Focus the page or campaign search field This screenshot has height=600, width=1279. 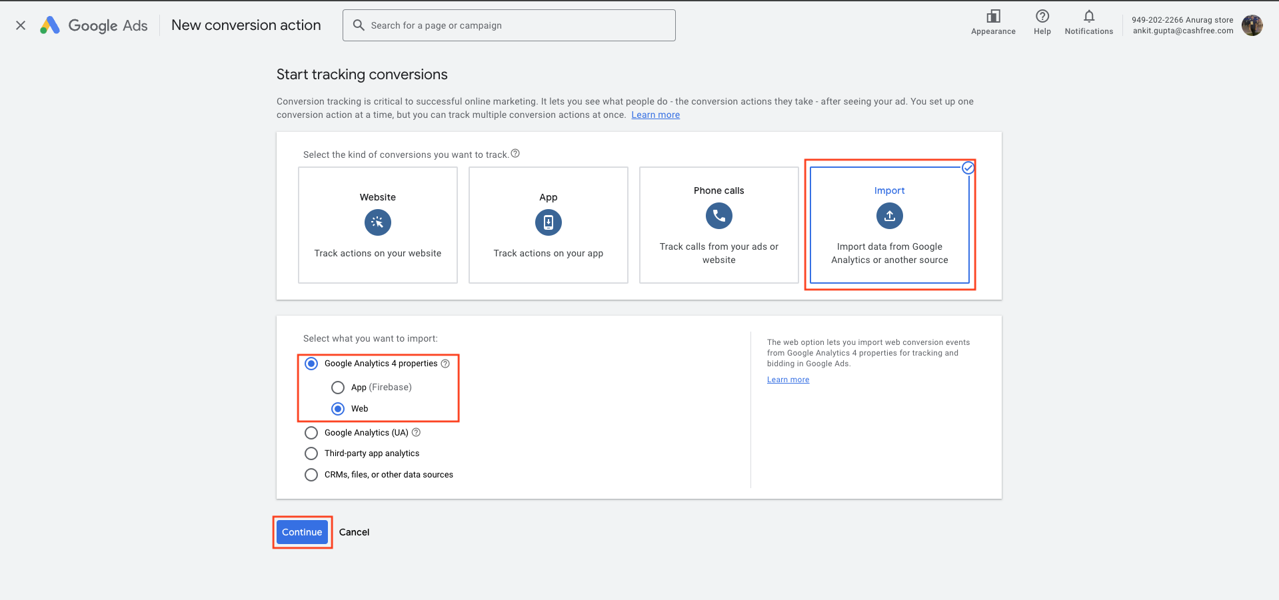[x=509, y=25]
